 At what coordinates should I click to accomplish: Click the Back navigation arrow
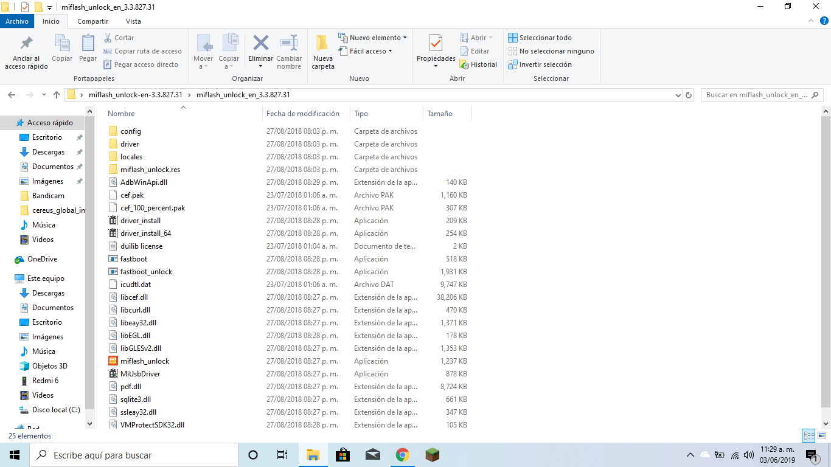pos(12,95)
